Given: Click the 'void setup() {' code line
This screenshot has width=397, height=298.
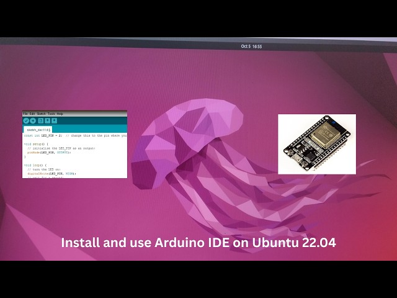Looking at the screenshot, I should click(x=36, y=144).
